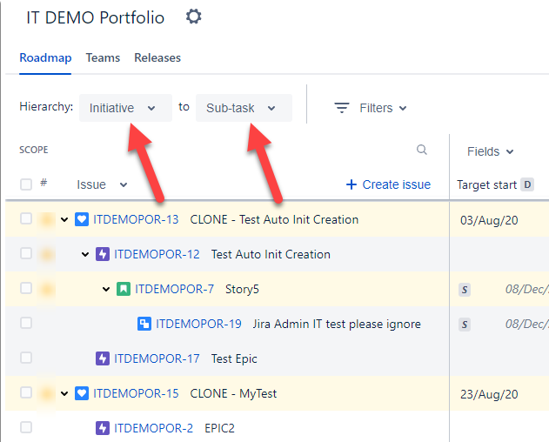
Task: Check the box for ITDEMOPOR-19
Action: [26, 323]
